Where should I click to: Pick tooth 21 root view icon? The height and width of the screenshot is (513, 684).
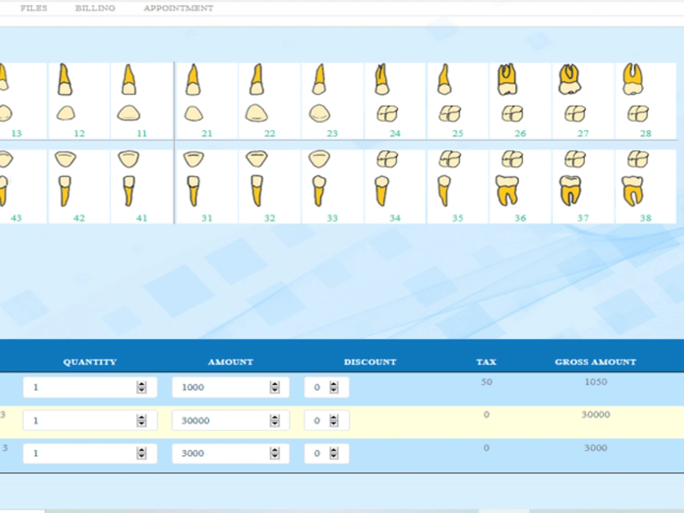[x=193, y=80]
